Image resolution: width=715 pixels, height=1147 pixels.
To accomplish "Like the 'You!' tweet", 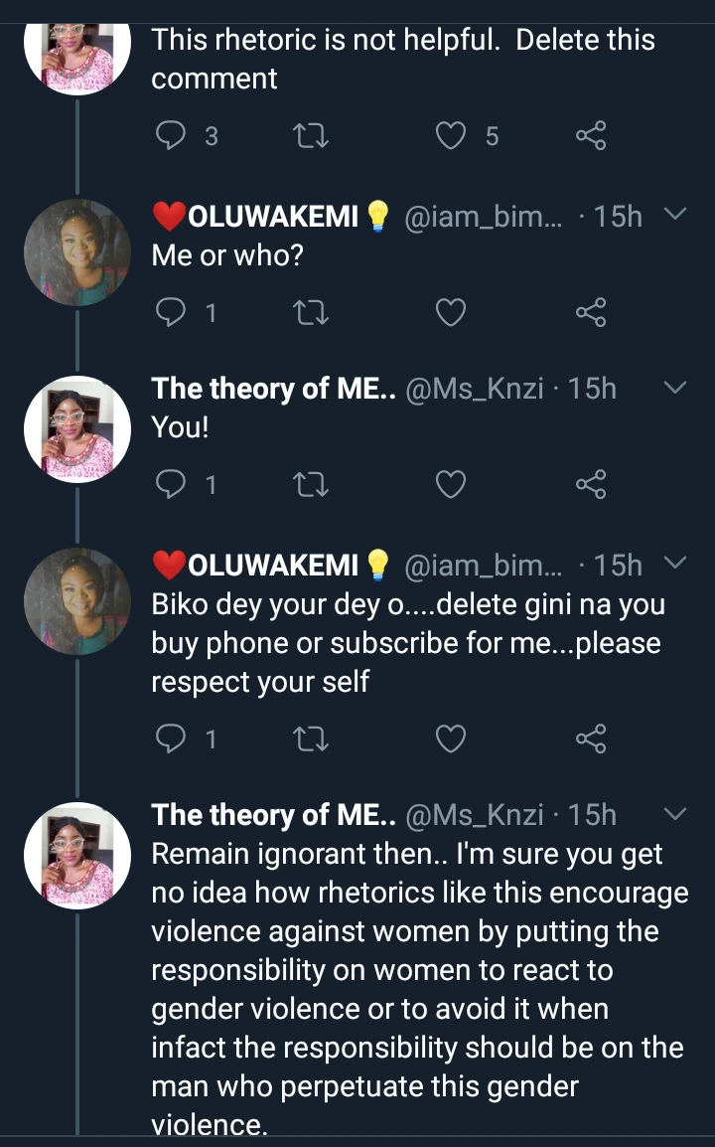I will click(452, 484).
